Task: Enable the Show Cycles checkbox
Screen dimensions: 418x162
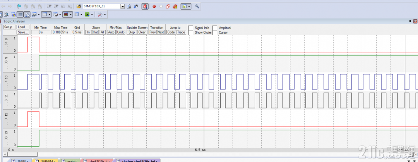Action: tap(190, 32)
